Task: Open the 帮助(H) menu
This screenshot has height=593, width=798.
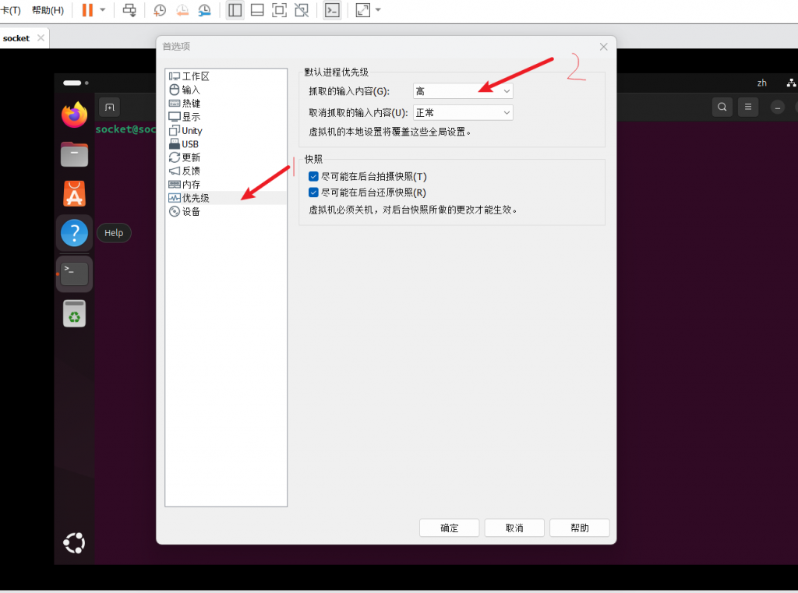Action: coord(48,10)
